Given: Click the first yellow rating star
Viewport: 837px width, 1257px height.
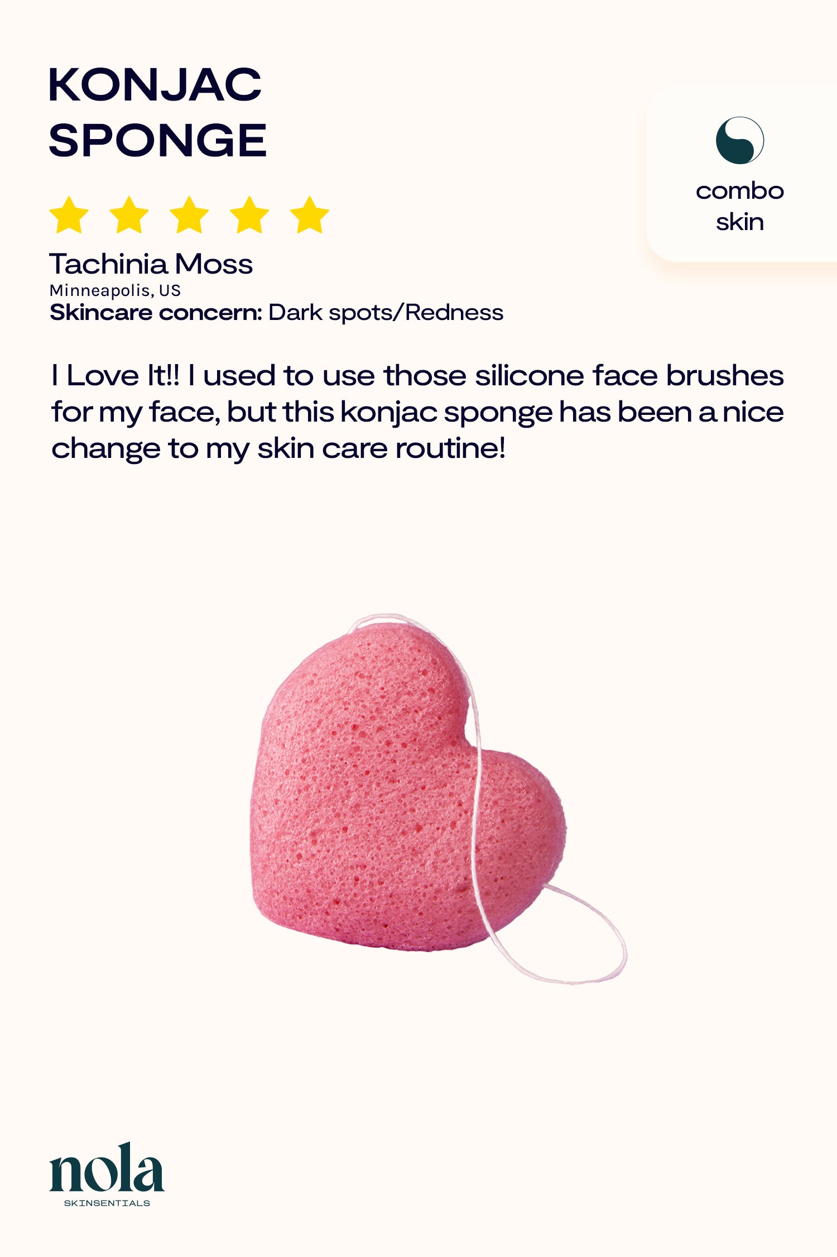Looking at the screenshot, I should pyautogui.click(x=69, y=214).
